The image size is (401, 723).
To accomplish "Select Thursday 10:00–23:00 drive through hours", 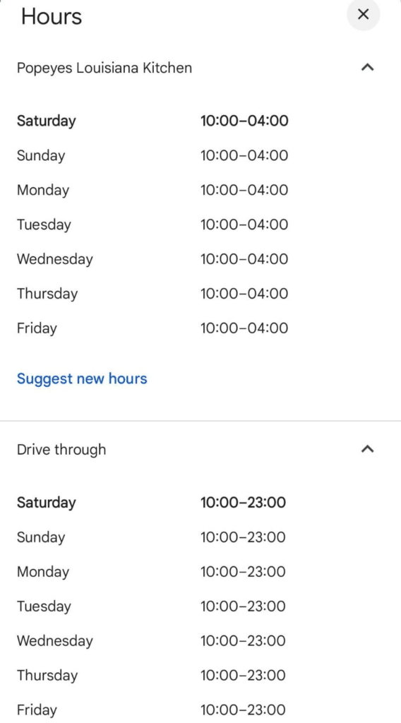I will tap(151, 676).
